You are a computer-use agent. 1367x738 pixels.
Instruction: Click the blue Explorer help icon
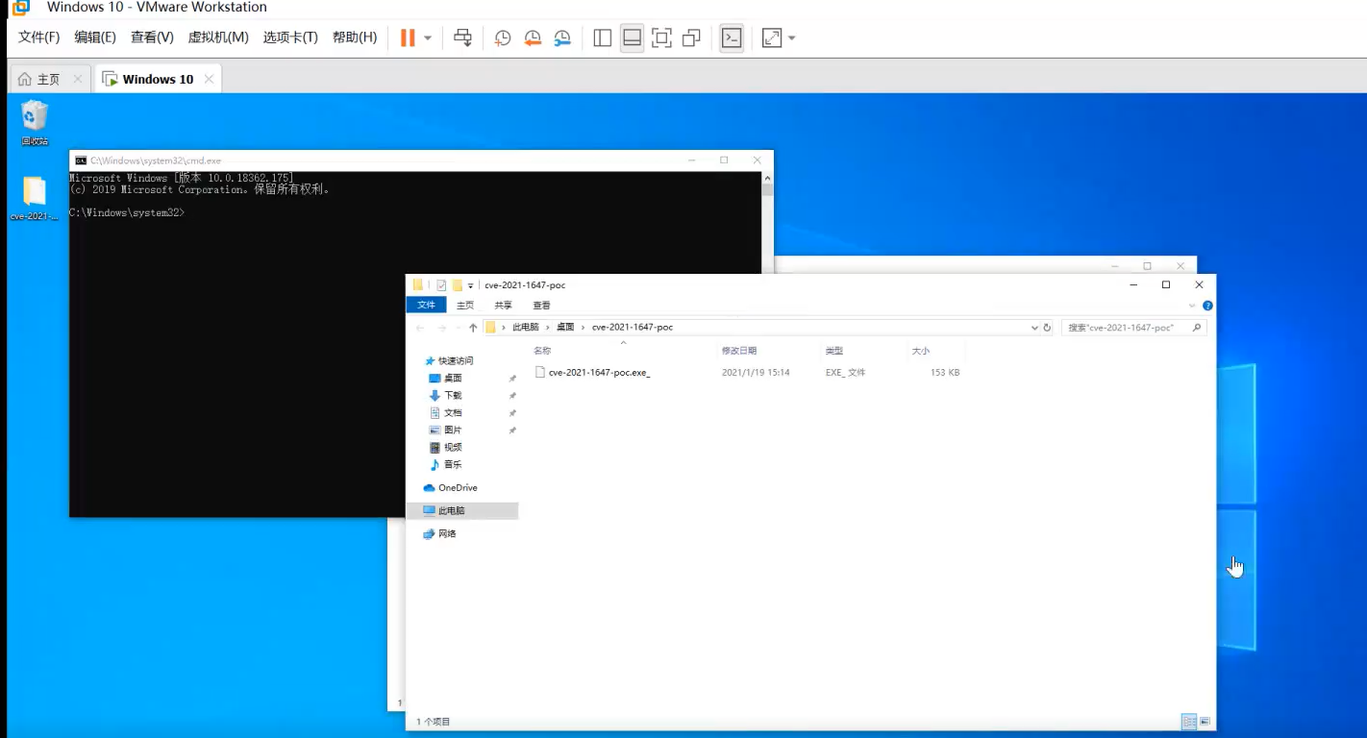(x=1207, y=306)
